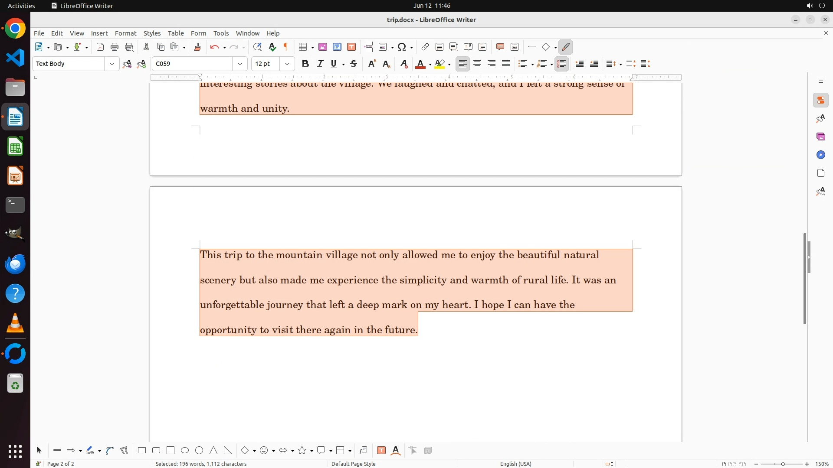The height and width of the screenshot is (468, 833).
Task: Open Thunderbird from the dock
Action: [15, 264]
